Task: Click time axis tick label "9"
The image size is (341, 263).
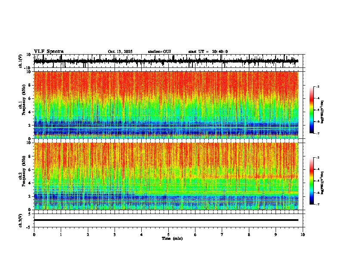Action: (x=276, y=235)
